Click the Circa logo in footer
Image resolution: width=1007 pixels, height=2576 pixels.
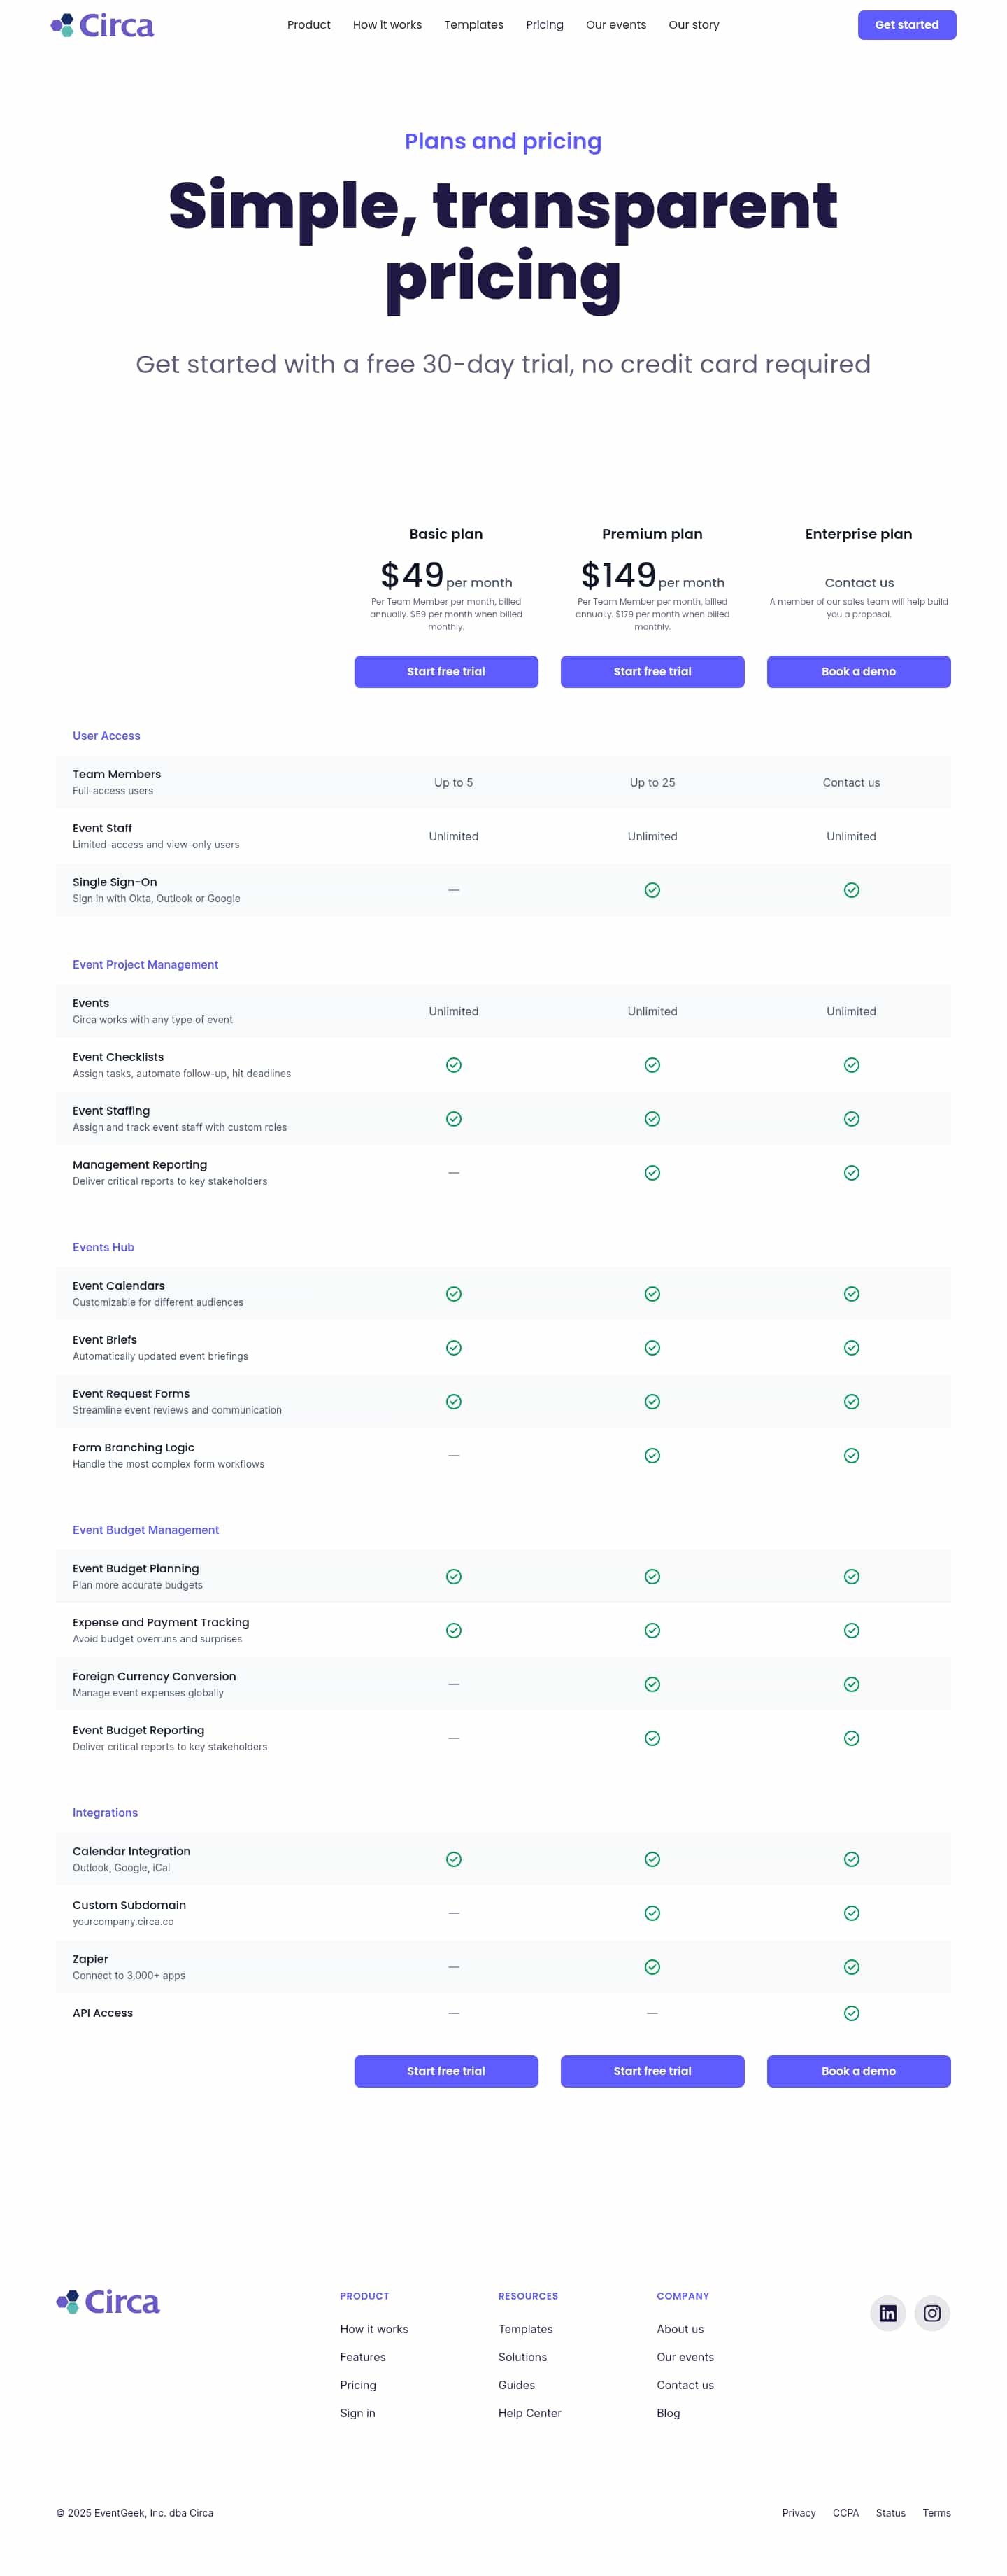click(108, 2302)
